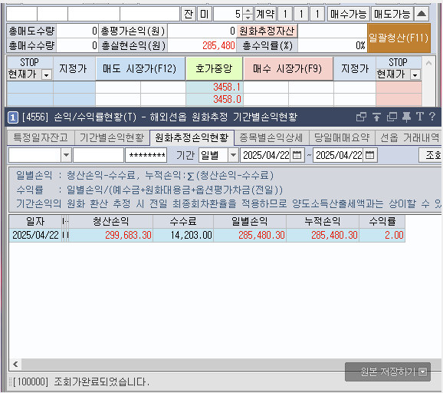Expand the account number dropdown arrow
The image size is (443, 393).
(x=67, y=155)
